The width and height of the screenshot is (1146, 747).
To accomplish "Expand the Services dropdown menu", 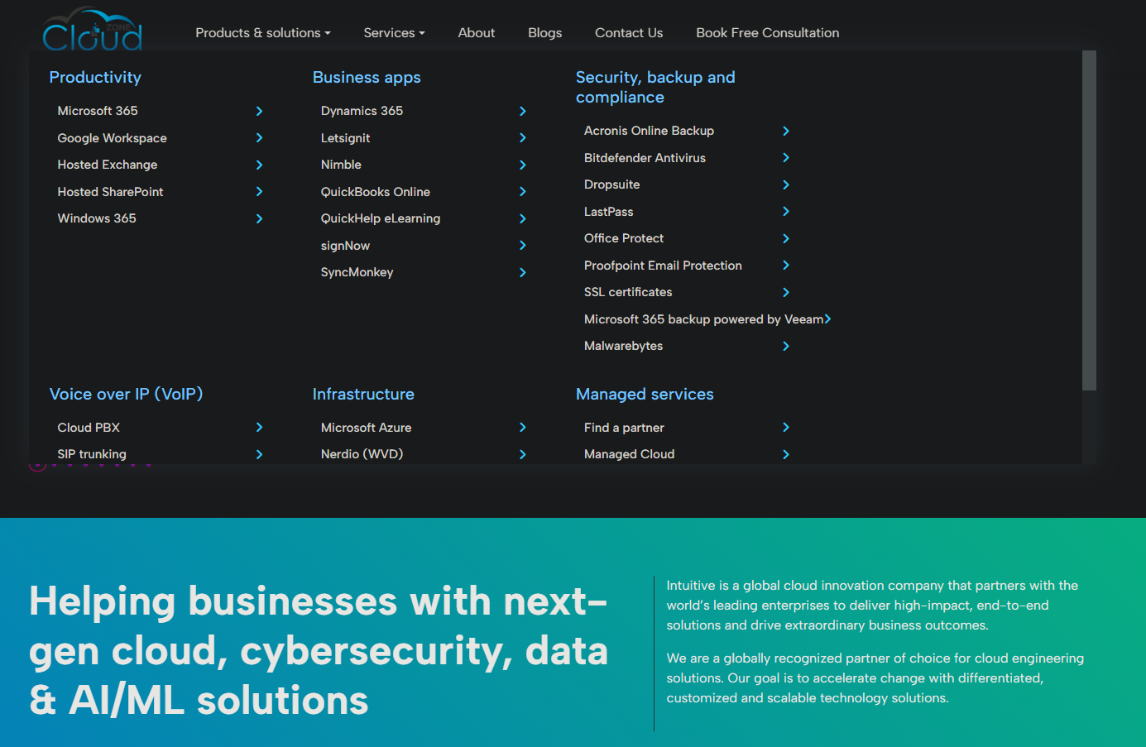I will point(394,33).
